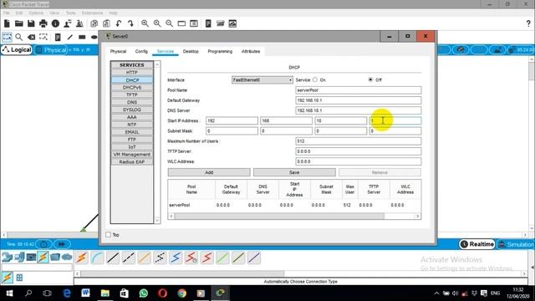Screen dimensions: 535x301
Task: Click the Save button for DHCP pool
Action: (294, 172)
